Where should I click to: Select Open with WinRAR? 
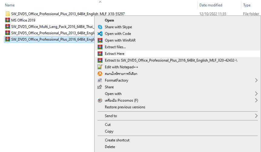120,40
